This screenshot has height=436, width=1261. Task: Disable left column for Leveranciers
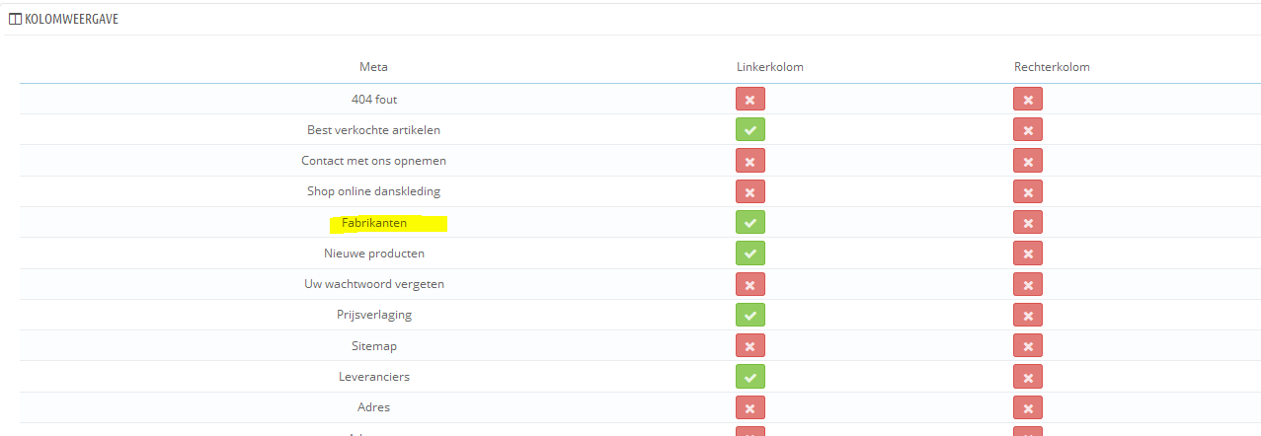(750, 377)
